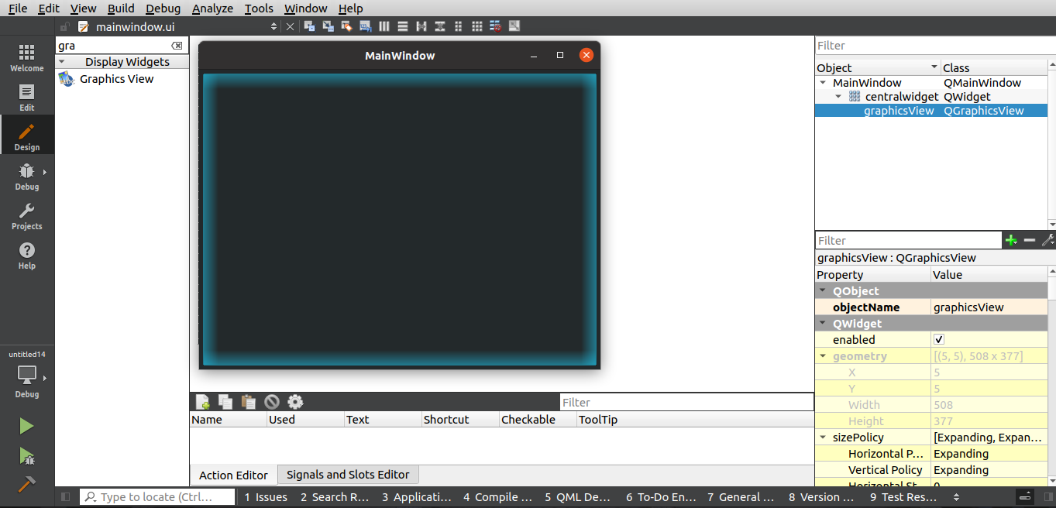Apply Lay Out Horizontally from toolbar
1056x508 pixels.
coord(384,26)
